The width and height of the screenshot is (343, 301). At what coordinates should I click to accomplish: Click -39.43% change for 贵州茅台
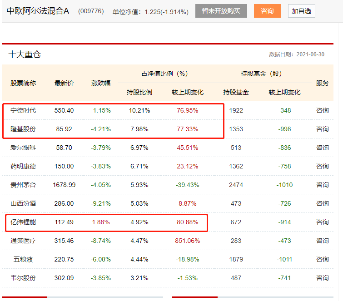[x=188, y=185]
